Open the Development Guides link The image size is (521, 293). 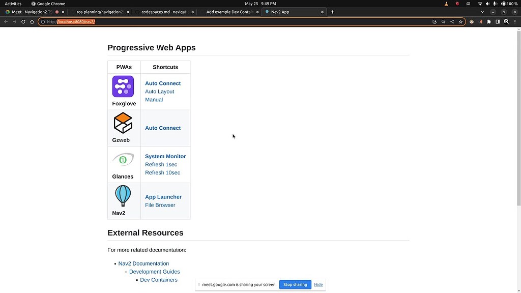pyautogui.click(x=155, y=272)
